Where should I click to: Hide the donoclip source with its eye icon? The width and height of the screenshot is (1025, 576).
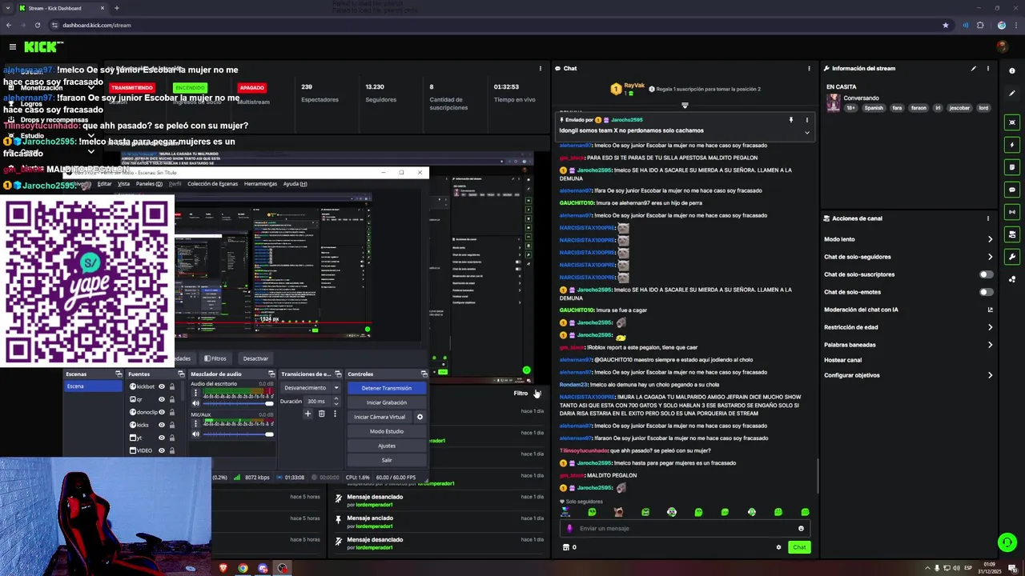coord(162,412)
